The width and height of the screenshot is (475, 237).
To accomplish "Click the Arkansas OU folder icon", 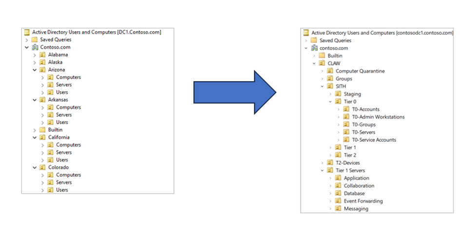I will click(x=43, y=100).
